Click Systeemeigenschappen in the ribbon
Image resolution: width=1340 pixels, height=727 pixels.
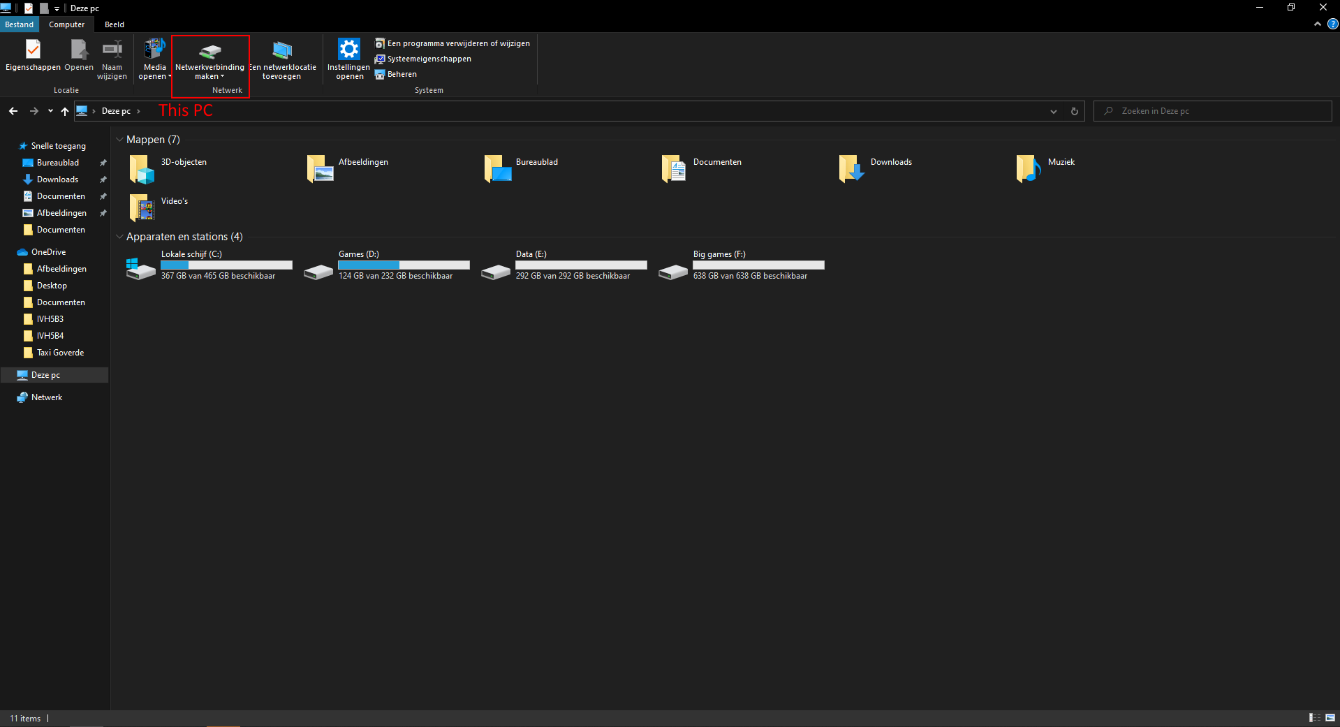429,59
